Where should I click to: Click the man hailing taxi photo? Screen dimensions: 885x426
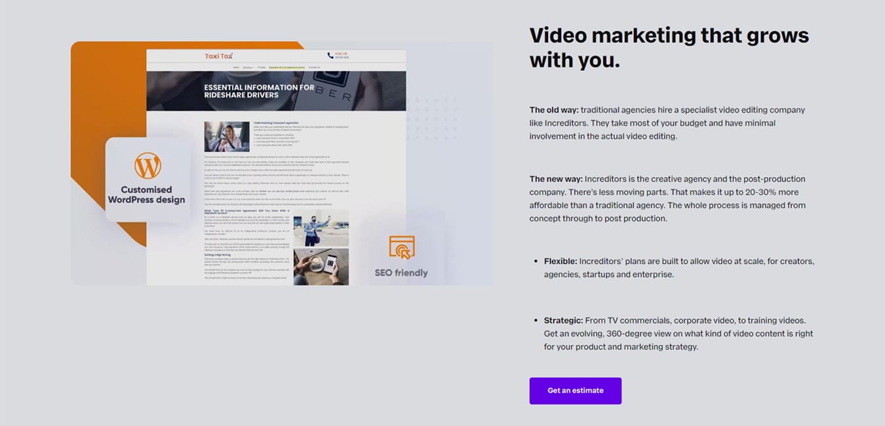coord(321,228)
